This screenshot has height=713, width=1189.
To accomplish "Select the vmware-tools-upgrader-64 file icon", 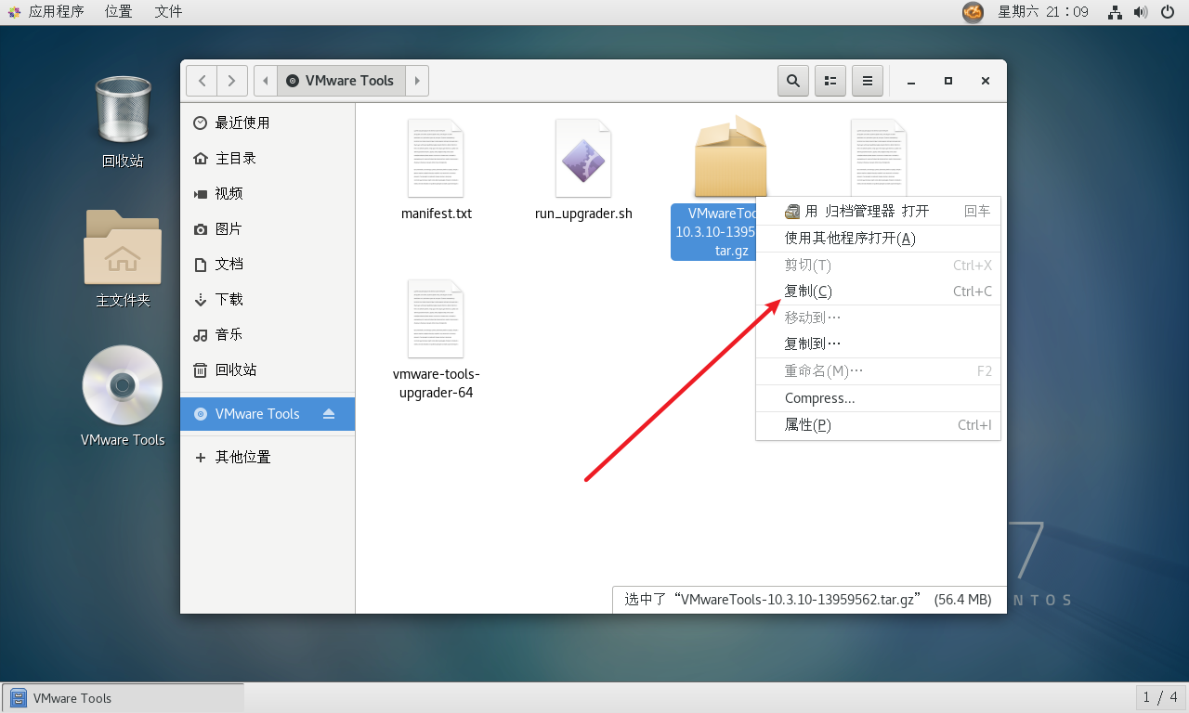I will (436, 318).
